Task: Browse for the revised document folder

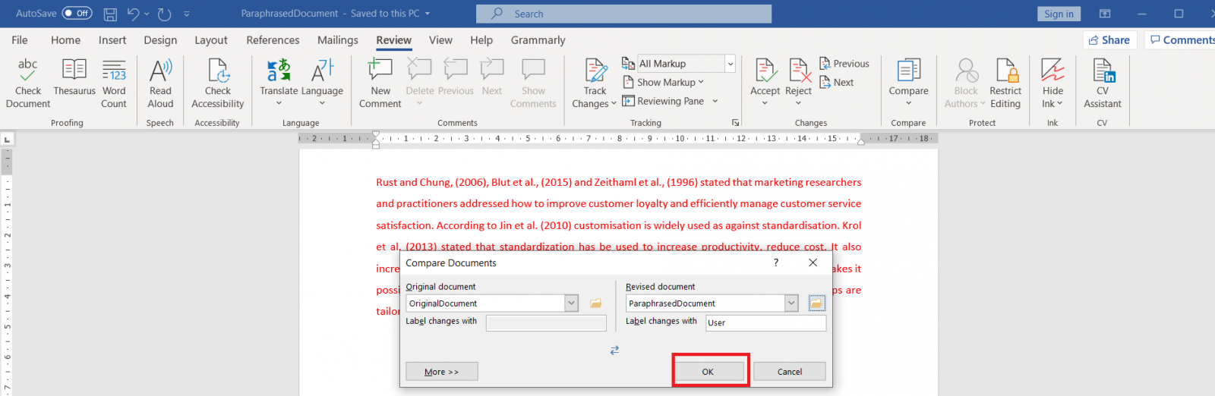Action: pyautogui.click(x=816, y=303)
